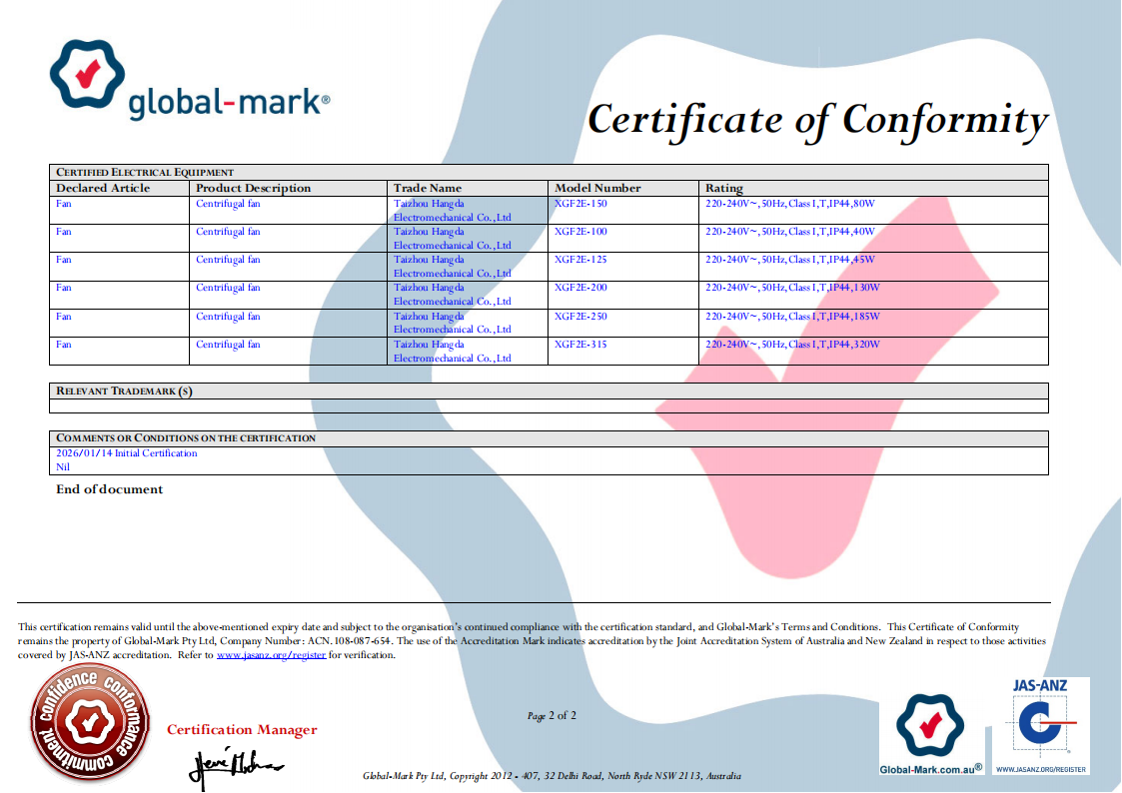Click the Rating column header
This screenshot has width=1122, height=793.
[x=724, y=188]
